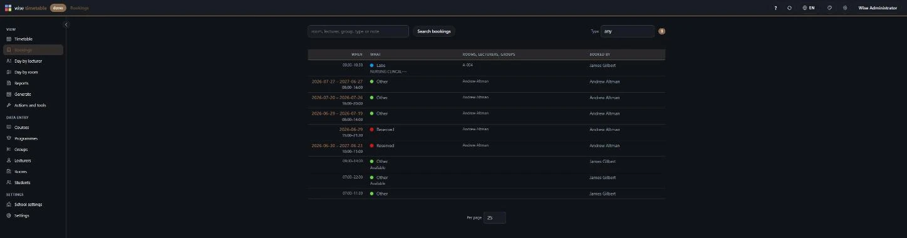Click the Generate icon in sidebar
This screenshot has height=238, width=907.
[9, 94]
